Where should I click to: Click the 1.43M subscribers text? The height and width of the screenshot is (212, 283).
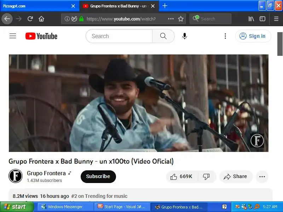[45, 181]
